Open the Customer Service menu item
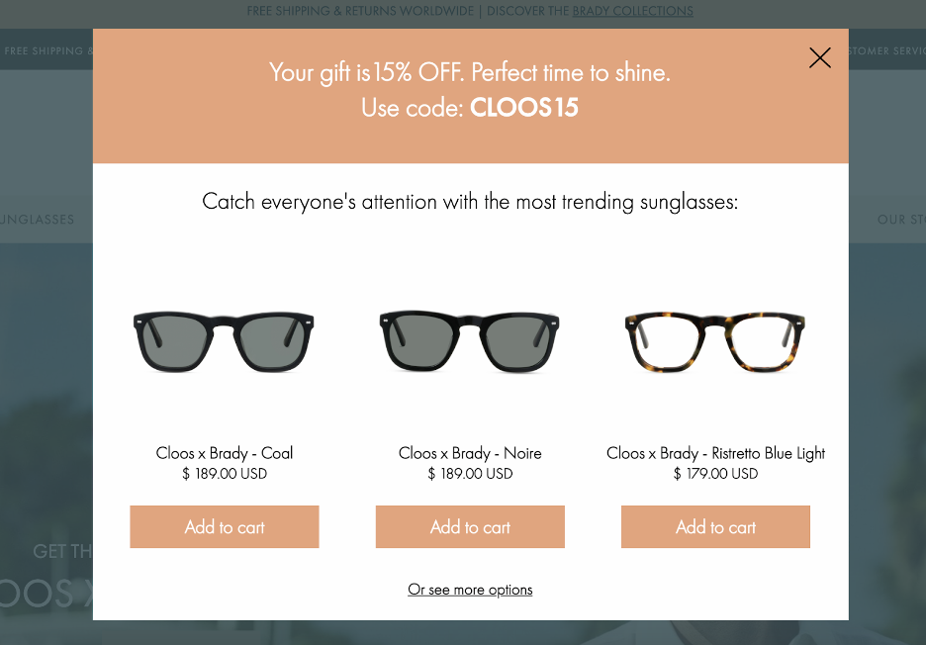The width and height of the screenshot is (926, 645). 886,50
